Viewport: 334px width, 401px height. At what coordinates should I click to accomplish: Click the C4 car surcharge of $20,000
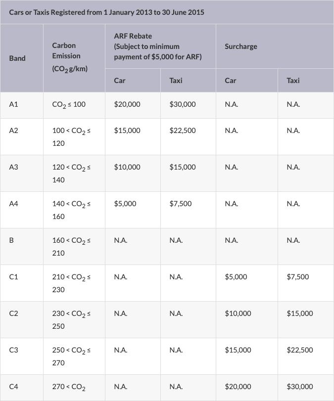coord(238,387)
